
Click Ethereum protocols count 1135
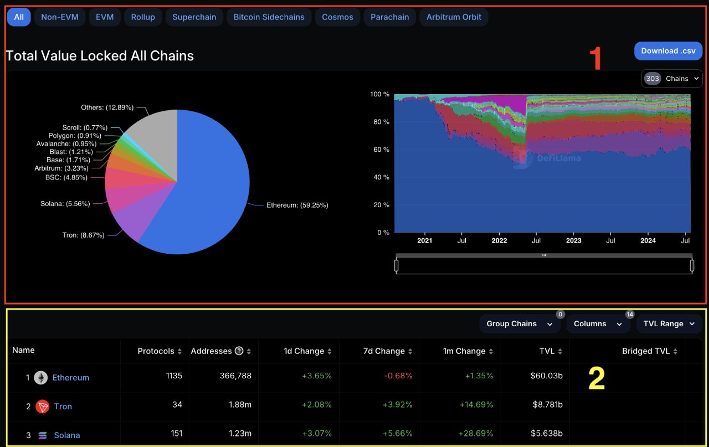(174, 376)
